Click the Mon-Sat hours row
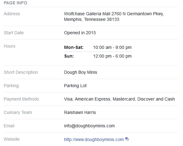The height and width of the screenshot is (146, 183). [x=98, y=47]
